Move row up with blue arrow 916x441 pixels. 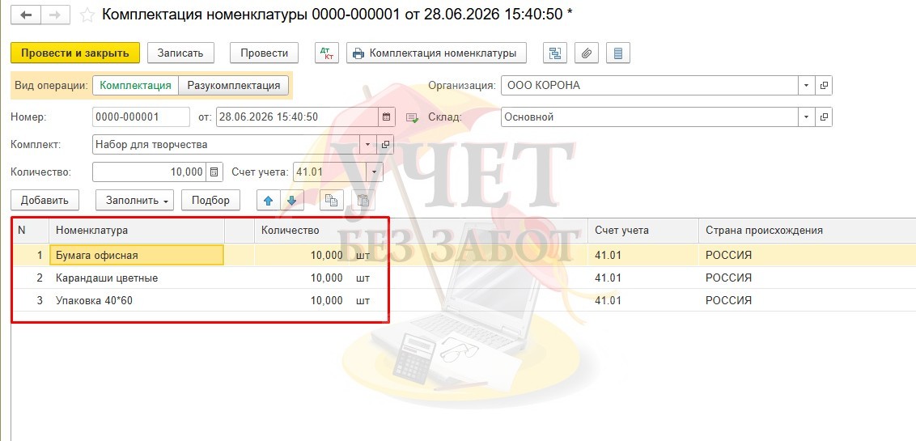pyautogui.click(x=268, y=201)
